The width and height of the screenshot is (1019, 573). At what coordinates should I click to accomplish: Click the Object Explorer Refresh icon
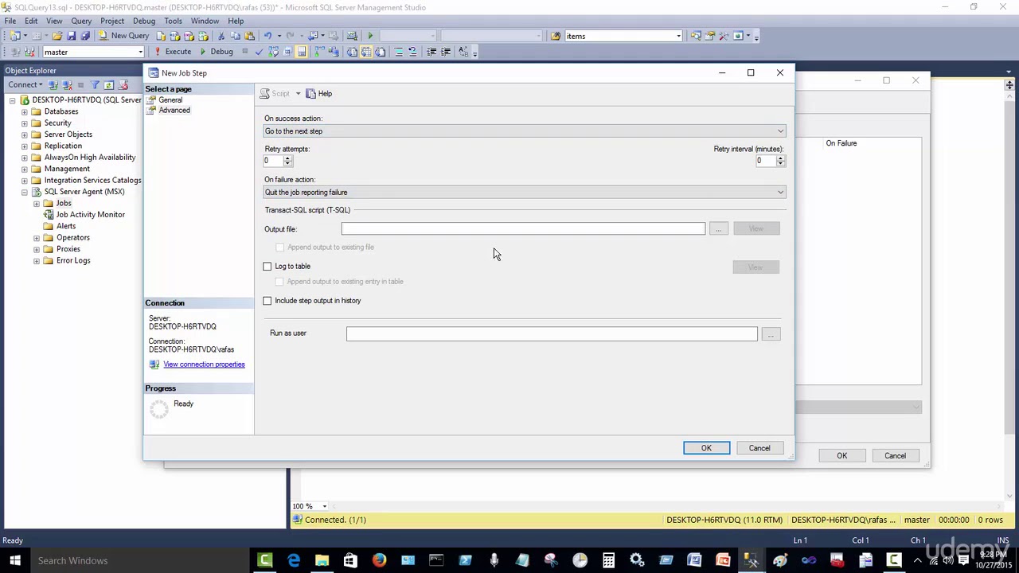coord(109,84)
